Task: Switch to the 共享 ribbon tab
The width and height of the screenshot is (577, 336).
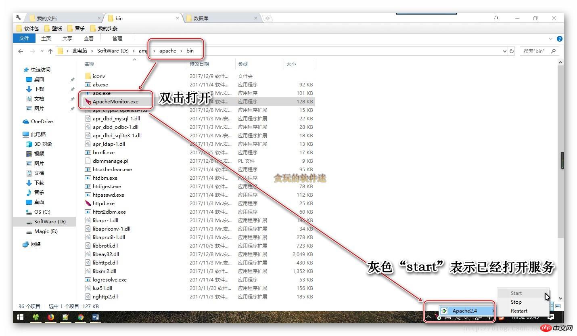Action: 67,38
